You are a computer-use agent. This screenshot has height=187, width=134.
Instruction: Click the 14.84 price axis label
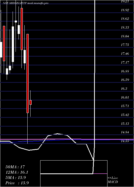(x=125, y=132)
